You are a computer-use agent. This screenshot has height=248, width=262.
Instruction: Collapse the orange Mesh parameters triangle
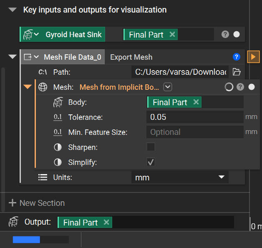(x=28, y=87)
